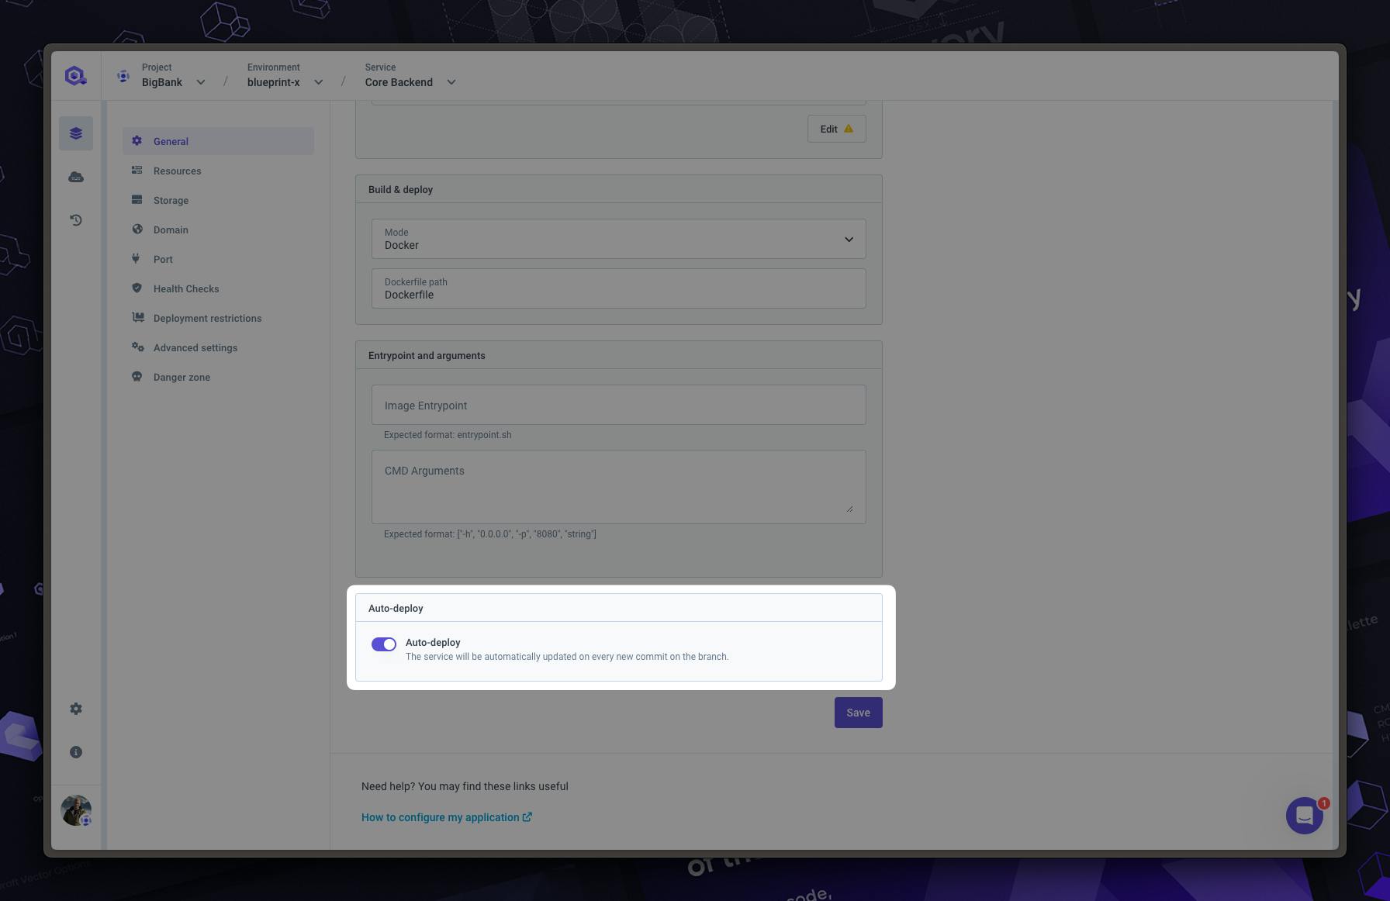This screenshot has height=901, width=1390.
Task: Click the automatically updated on commit description
Action: coord(567,657)
